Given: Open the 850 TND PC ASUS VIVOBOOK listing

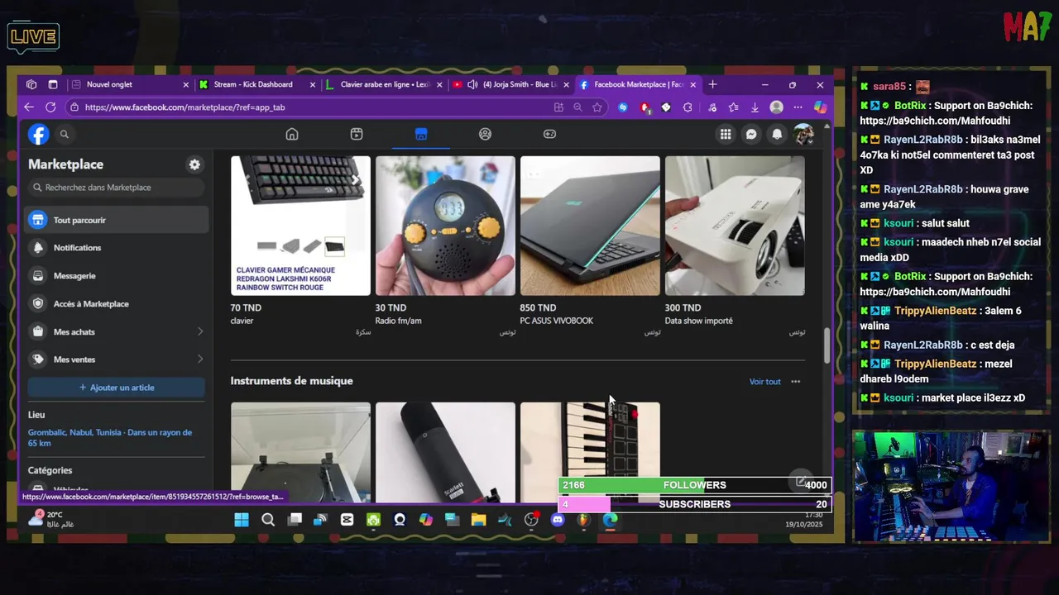Looking at the screenshot, I should click(x=590, y=226).
